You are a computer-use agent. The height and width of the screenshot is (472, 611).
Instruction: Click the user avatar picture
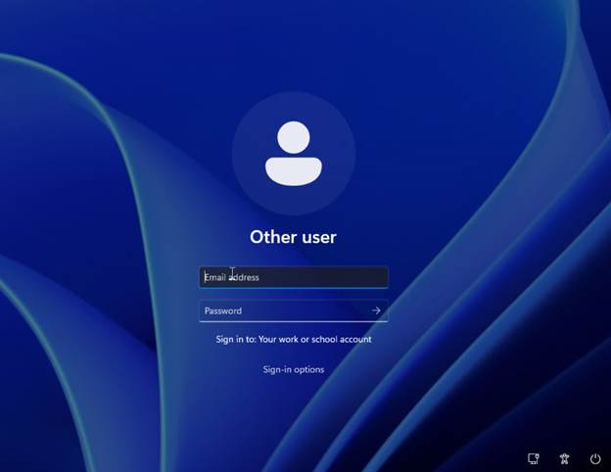294,154
